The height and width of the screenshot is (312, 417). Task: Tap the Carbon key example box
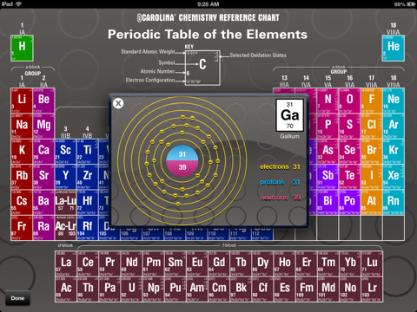(x=202, y=68)
